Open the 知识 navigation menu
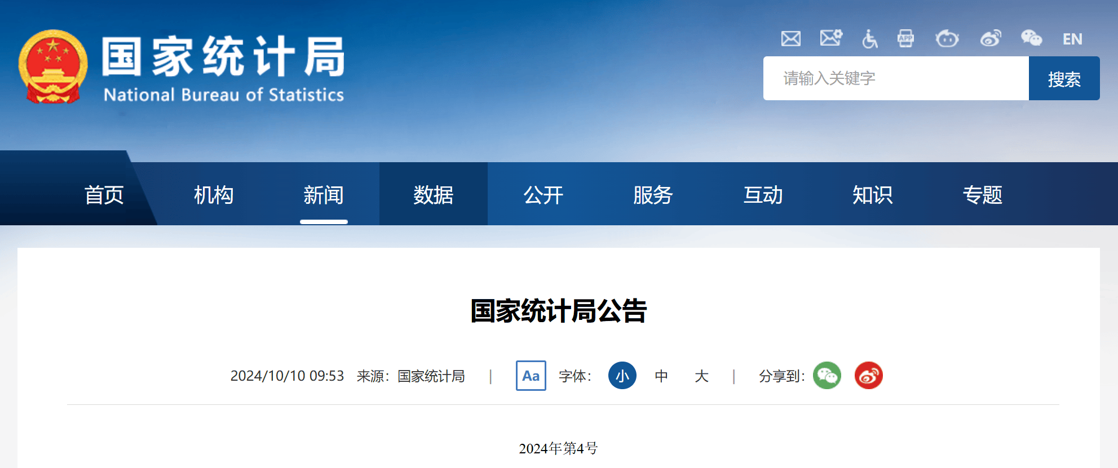Viewport: 1118px width, 468px height. pyautogui.click(x=873, y=195)
